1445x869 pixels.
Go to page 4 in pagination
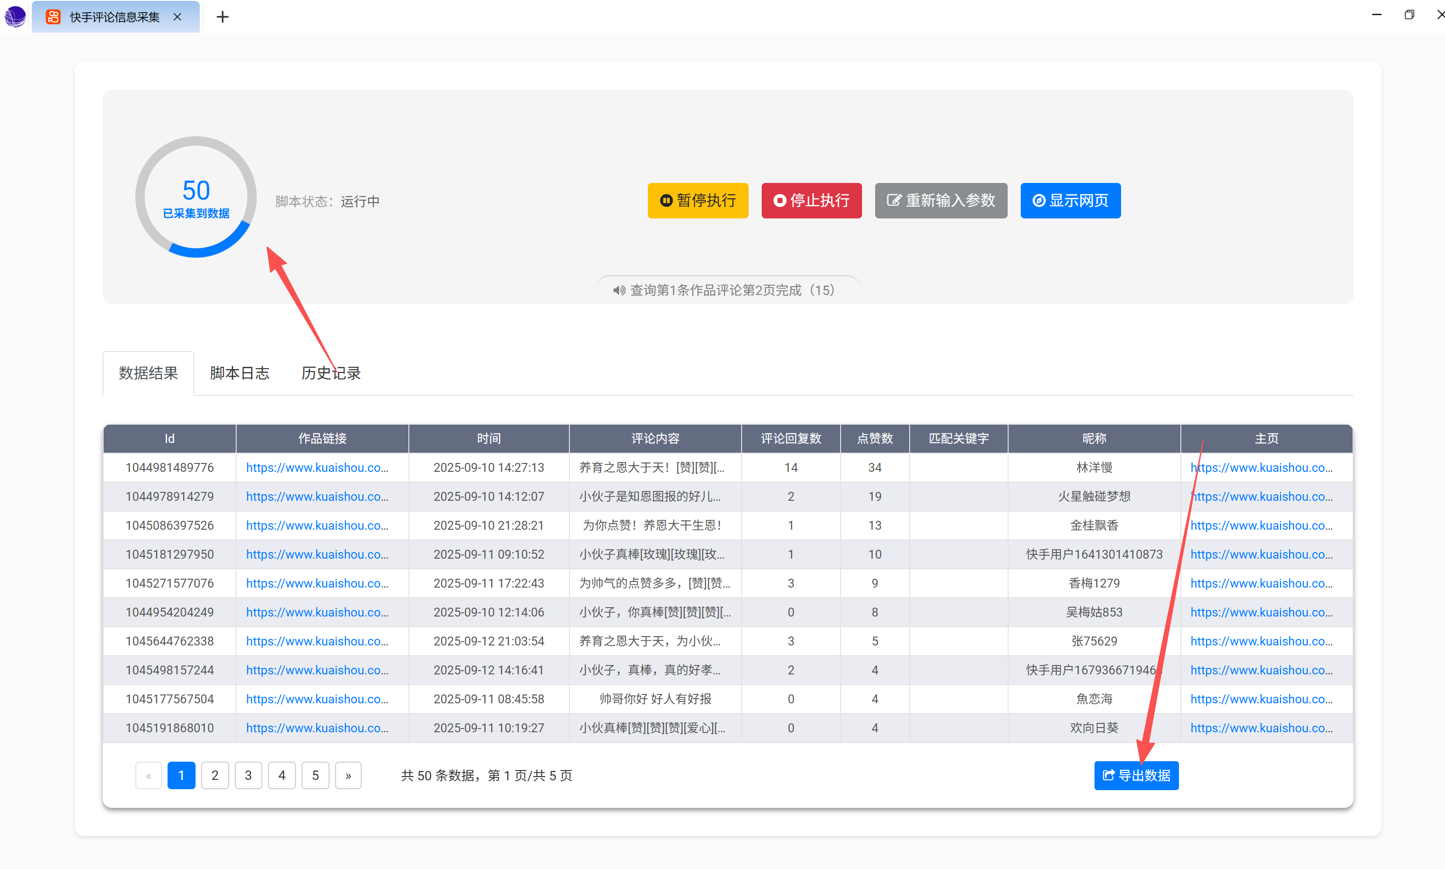281,775
